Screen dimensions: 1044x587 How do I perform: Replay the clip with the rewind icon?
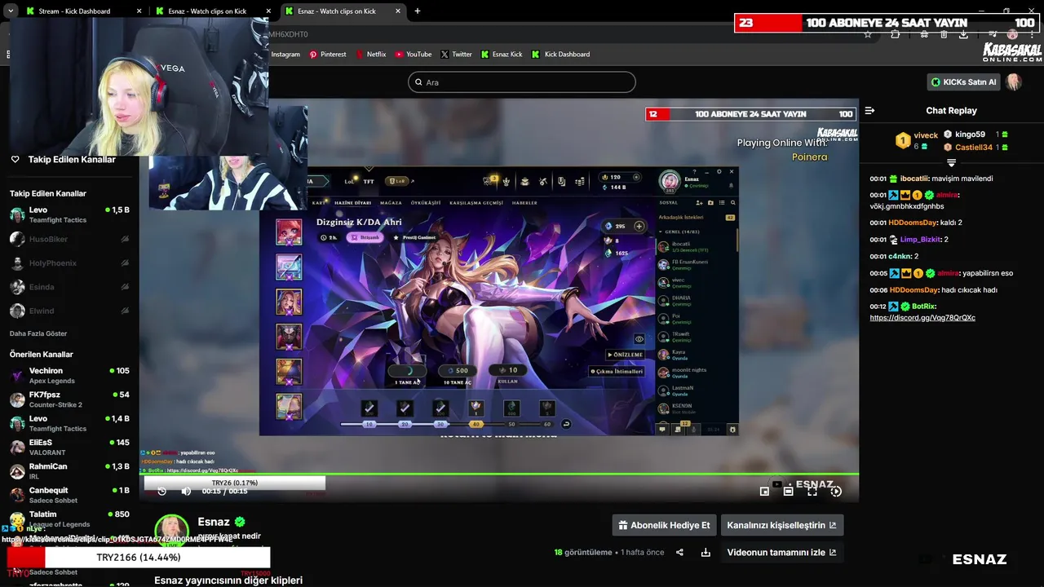161,491
